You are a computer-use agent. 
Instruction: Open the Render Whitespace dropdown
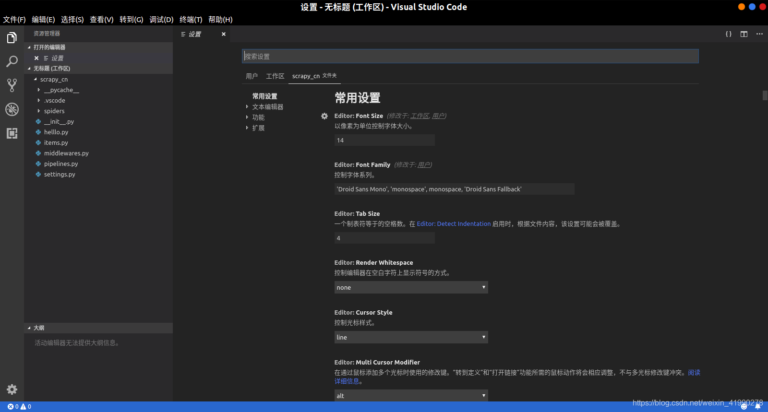pyautogui.click(x=411, y=287)
